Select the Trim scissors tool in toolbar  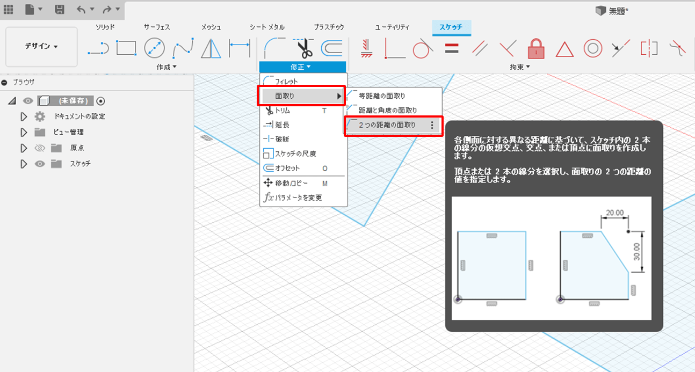pos(303,49)
